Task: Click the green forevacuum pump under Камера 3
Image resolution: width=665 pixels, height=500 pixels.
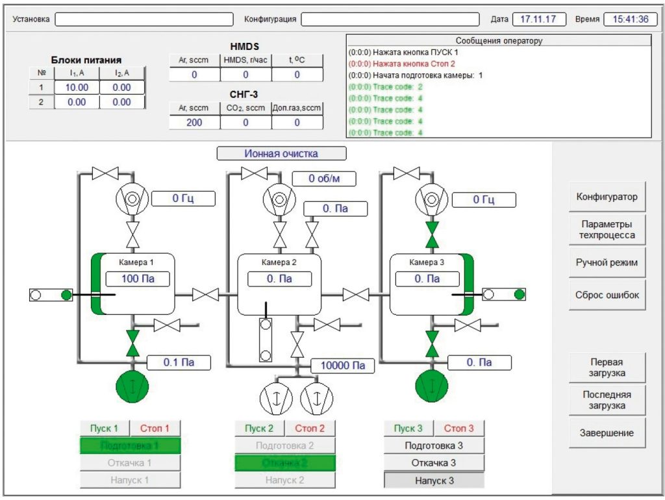Action: click(x=432, y=386)
